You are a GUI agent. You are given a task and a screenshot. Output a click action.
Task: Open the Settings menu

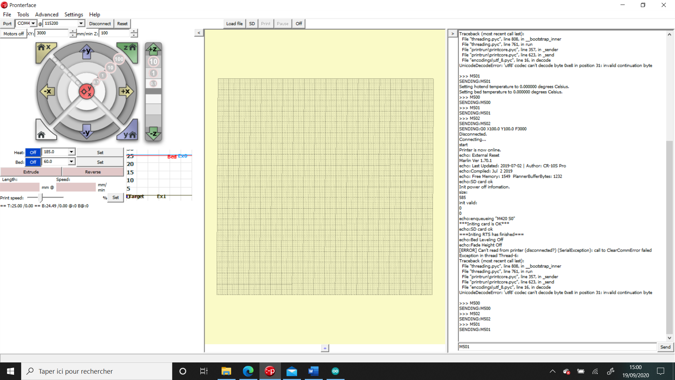[73, 14]
